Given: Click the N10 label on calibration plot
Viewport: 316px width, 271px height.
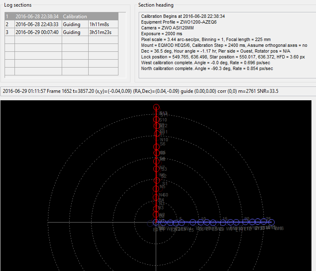Looking at the screenshot, I should [164, 140].
